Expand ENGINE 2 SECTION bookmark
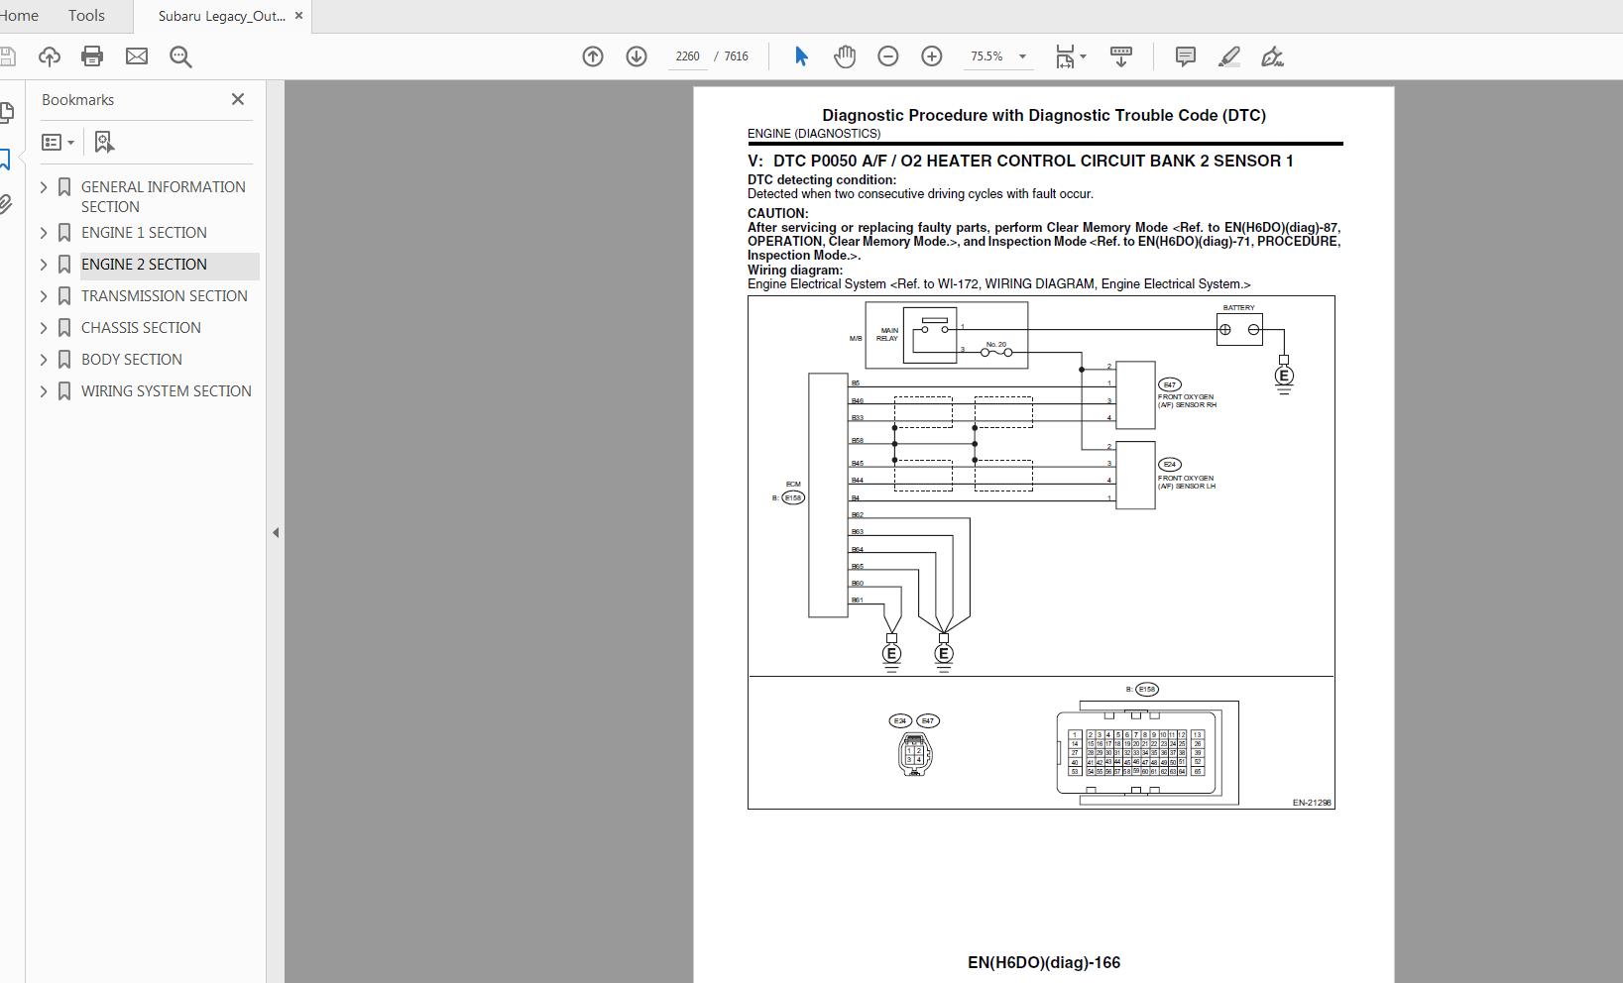The width and height of the screenshot is (1623, 983). (43, 265)
